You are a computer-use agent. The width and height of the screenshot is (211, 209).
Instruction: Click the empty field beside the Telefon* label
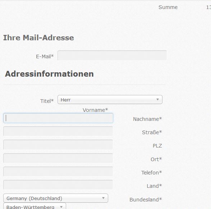[x=58, y=171]
